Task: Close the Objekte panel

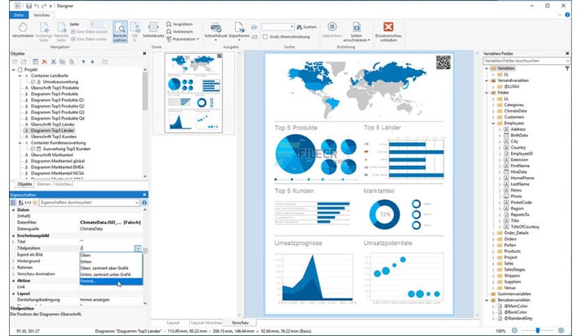Action: (x=145, y=53)
